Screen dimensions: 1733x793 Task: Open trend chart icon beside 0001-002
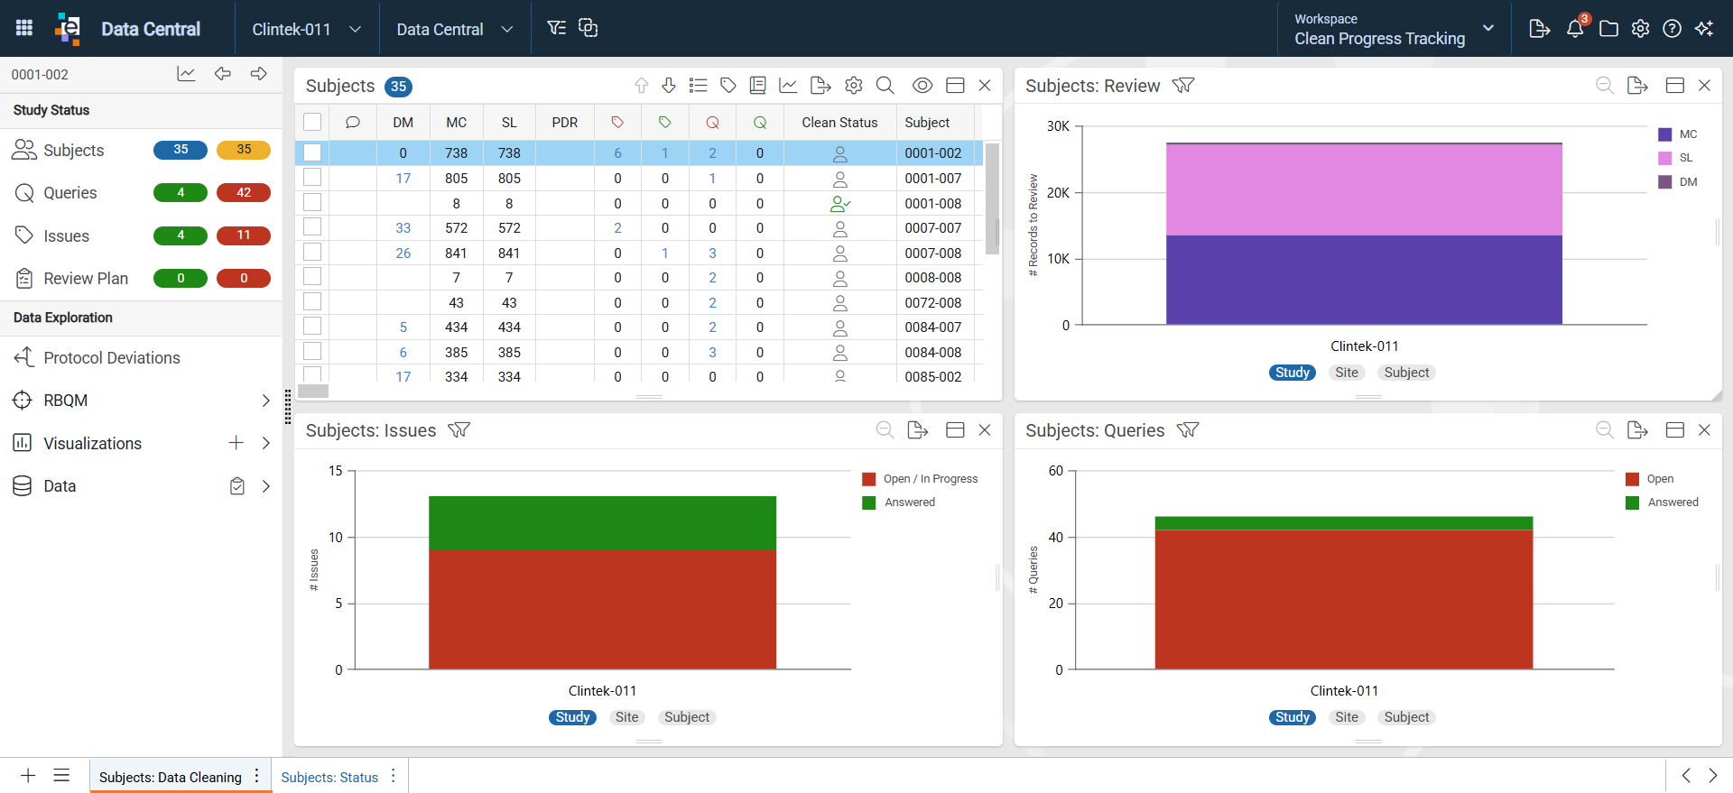tap(186, 74)
